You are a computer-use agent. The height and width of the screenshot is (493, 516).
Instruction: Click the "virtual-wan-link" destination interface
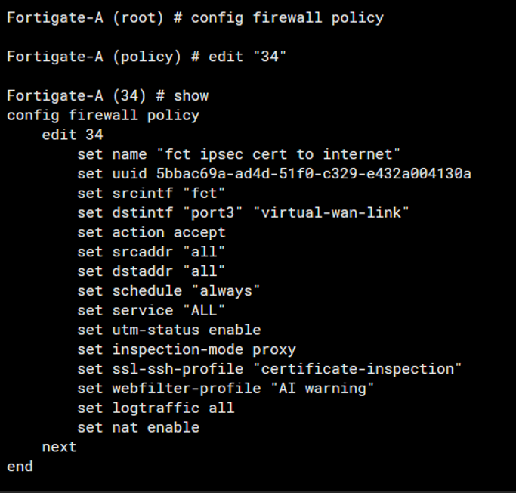coord(335,212)
